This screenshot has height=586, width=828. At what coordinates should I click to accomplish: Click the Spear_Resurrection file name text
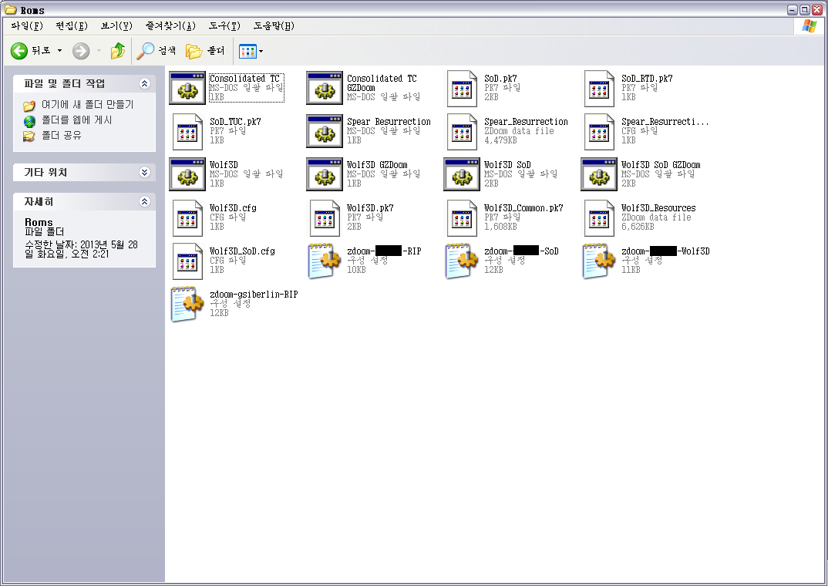pos(527,121)
